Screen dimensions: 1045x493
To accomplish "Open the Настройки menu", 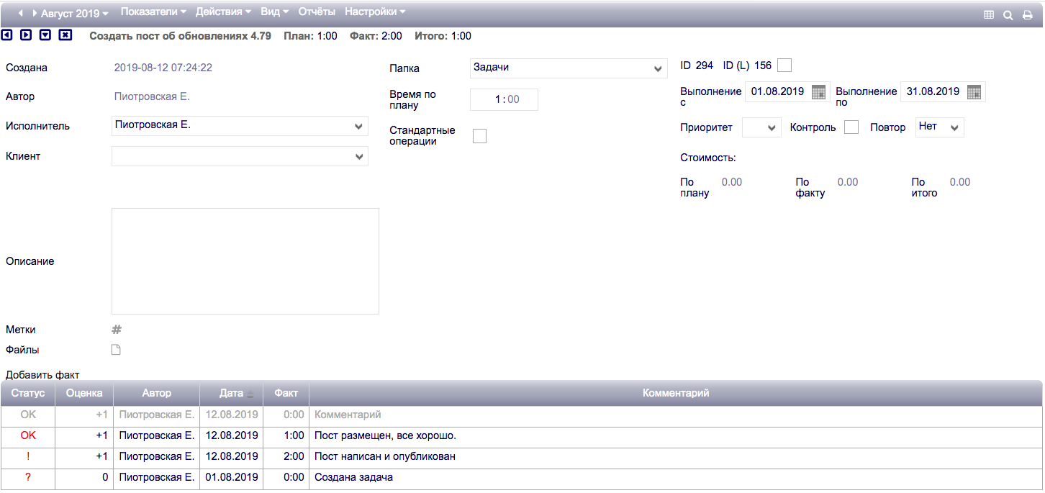I will coord(375,12).
